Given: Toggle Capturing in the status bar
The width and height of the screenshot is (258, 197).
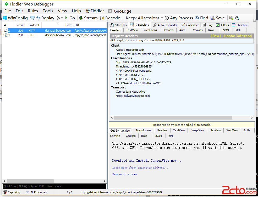Looking at the screenshot, I should tap(12, 192).
